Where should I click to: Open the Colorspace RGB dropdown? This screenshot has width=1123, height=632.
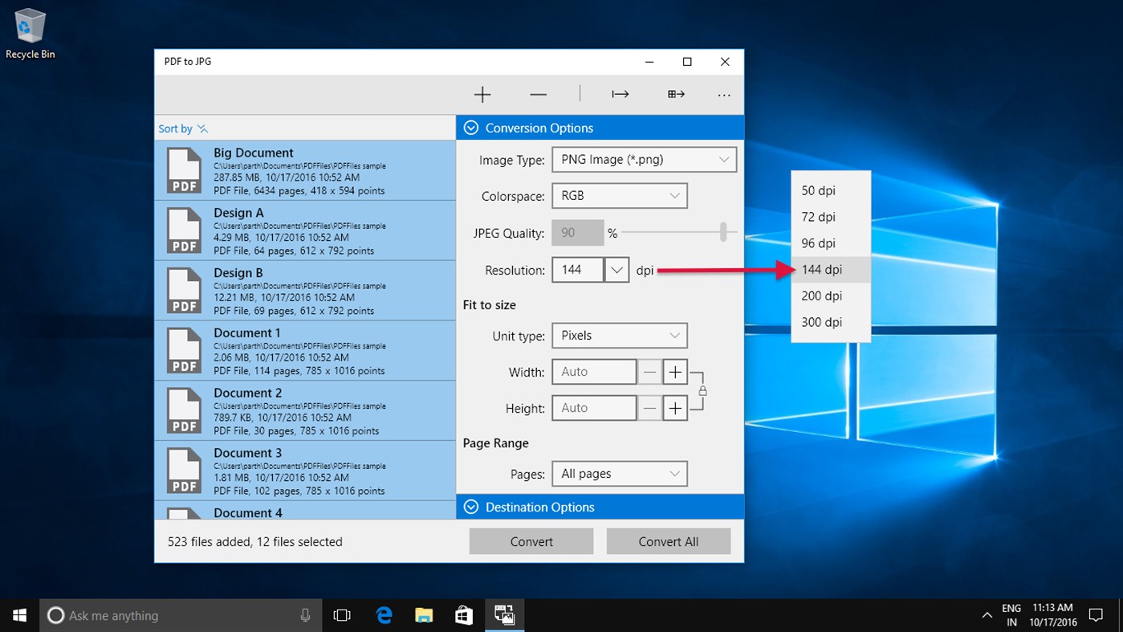coord(619,196)
